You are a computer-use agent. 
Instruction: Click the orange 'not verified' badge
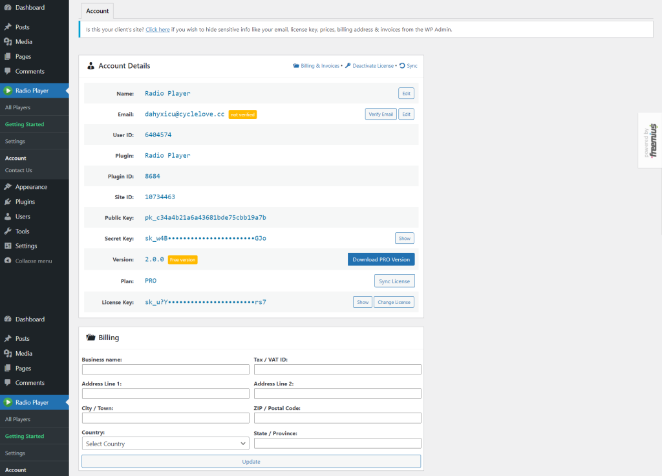click(243, 114)
